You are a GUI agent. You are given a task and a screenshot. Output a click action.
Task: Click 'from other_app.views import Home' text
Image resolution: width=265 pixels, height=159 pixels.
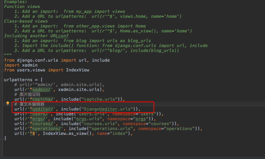click(x=105, y=26)
